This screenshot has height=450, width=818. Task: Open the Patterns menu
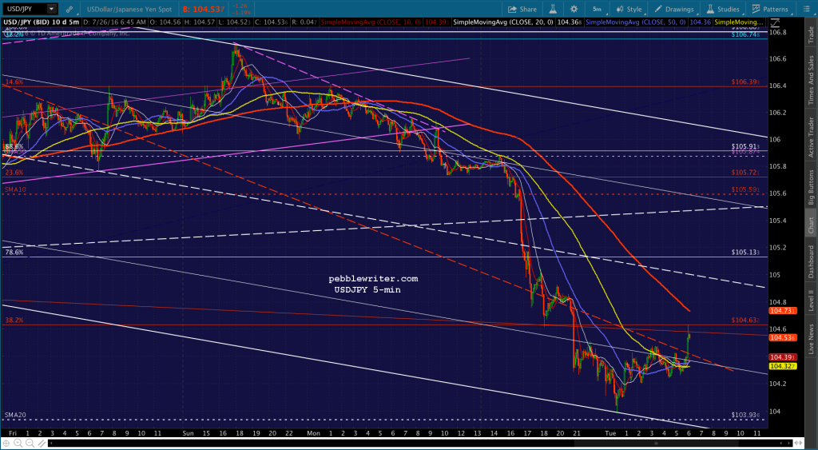pos(770,9)
